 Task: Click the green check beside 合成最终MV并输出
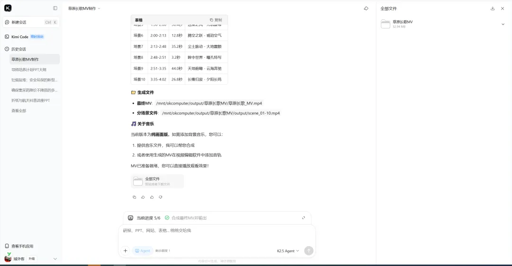click(x=167, y=218)
